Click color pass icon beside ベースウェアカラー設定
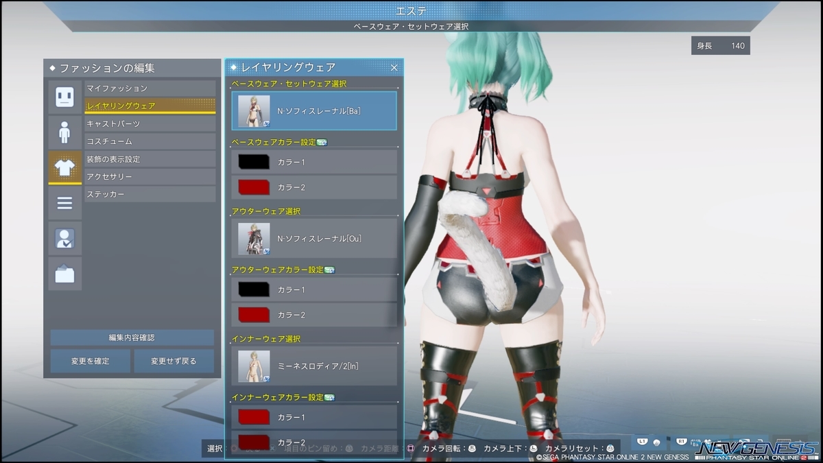Image resolution: width=823 pixels, height=463 pixels. point(322,142)
